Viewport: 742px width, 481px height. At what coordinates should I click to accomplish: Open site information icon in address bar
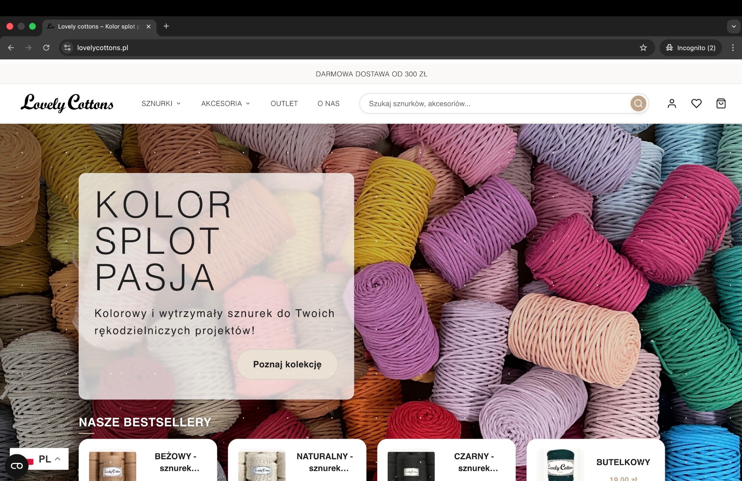[x=67, y=48]
